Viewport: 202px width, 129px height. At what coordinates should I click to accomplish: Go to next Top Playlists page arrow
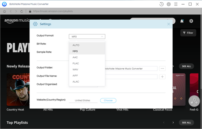coord(173,123)
